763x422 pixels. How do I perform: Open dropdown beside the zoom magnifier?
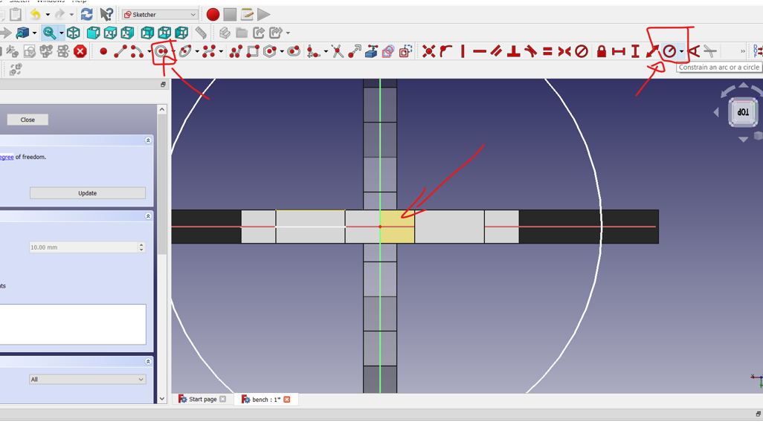click(61, 33)
